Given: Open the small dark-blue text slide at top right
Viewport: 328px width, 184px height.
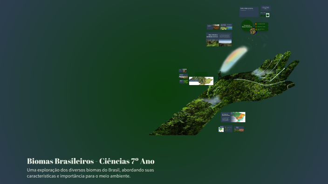Looking at the screenshot, I should (266, 8).
